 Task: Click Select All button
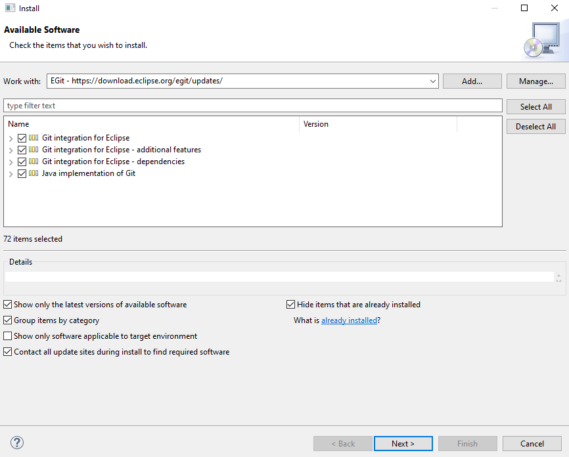click(536, 106)
